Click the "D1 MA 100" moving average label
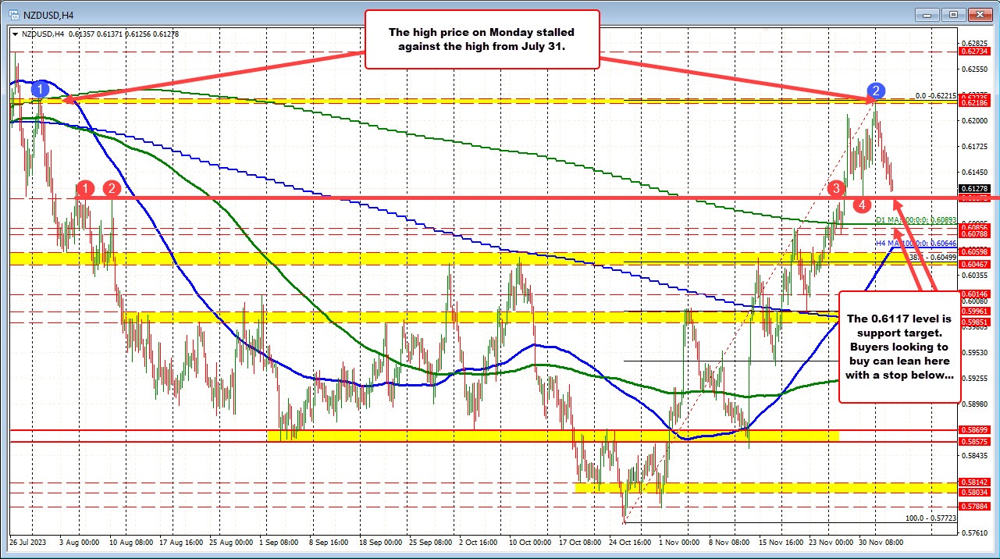This screenshot has height=559, width=1000. tap(915, 219)
